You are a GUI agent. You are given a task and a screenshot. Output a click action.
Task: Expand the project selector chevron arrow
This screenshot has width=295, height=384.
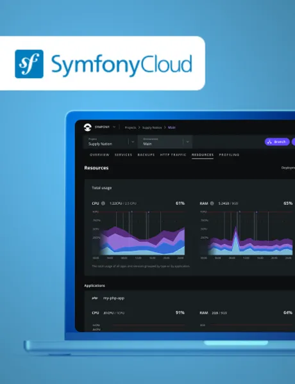point(133,142)
